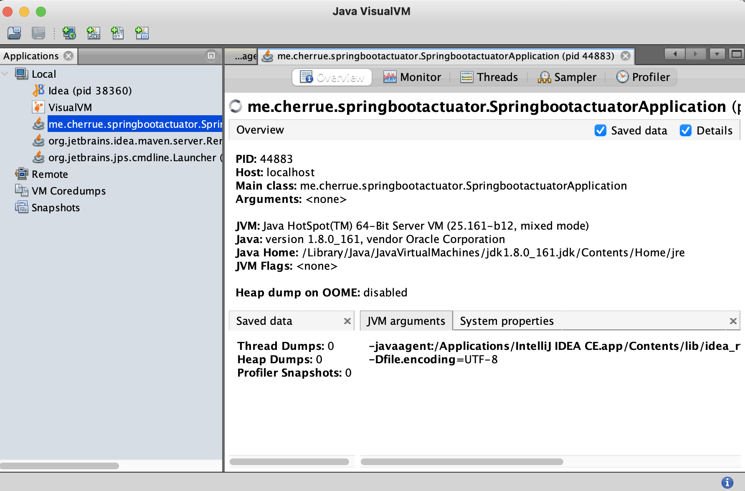Select Idea (pid 38360) in tree

(90, 91)
